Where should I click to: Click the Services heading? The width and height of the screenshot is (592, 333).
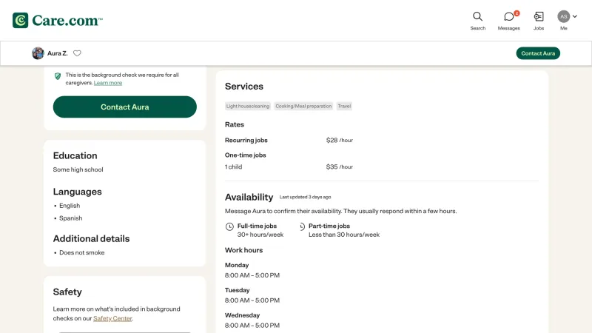pyautogui.click(x=244, y=86)
